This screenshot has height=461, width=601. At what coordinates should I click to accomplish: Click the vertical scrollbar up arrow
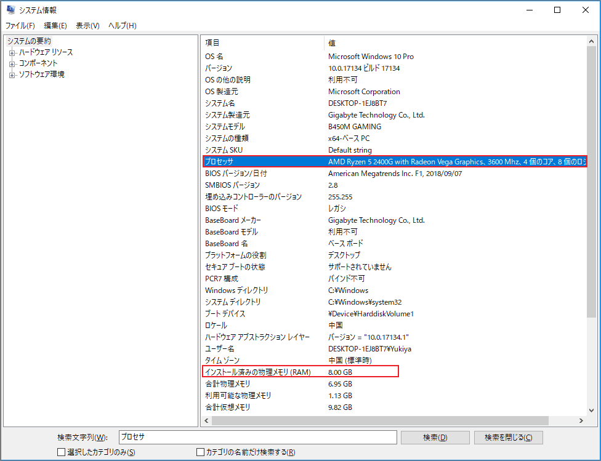tap(591, 41)
